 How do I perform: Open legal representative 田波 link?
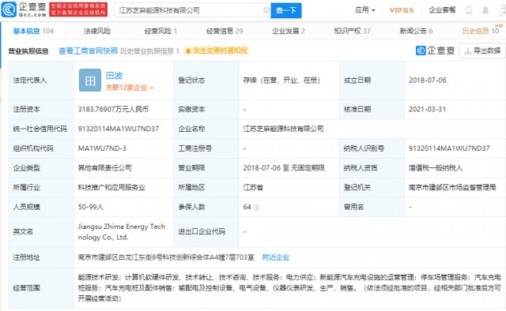coord(114,76)
